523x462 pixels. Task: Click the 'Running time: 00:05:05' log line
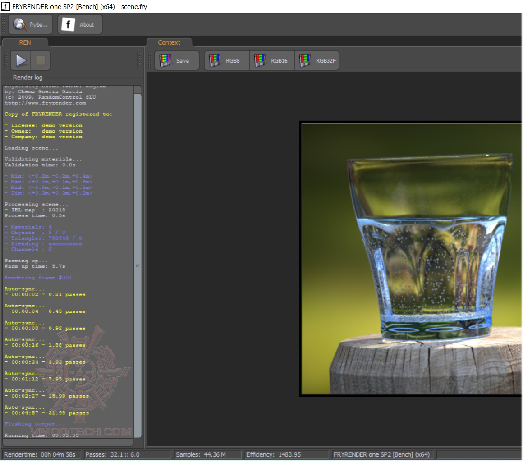tap(41, 435)
